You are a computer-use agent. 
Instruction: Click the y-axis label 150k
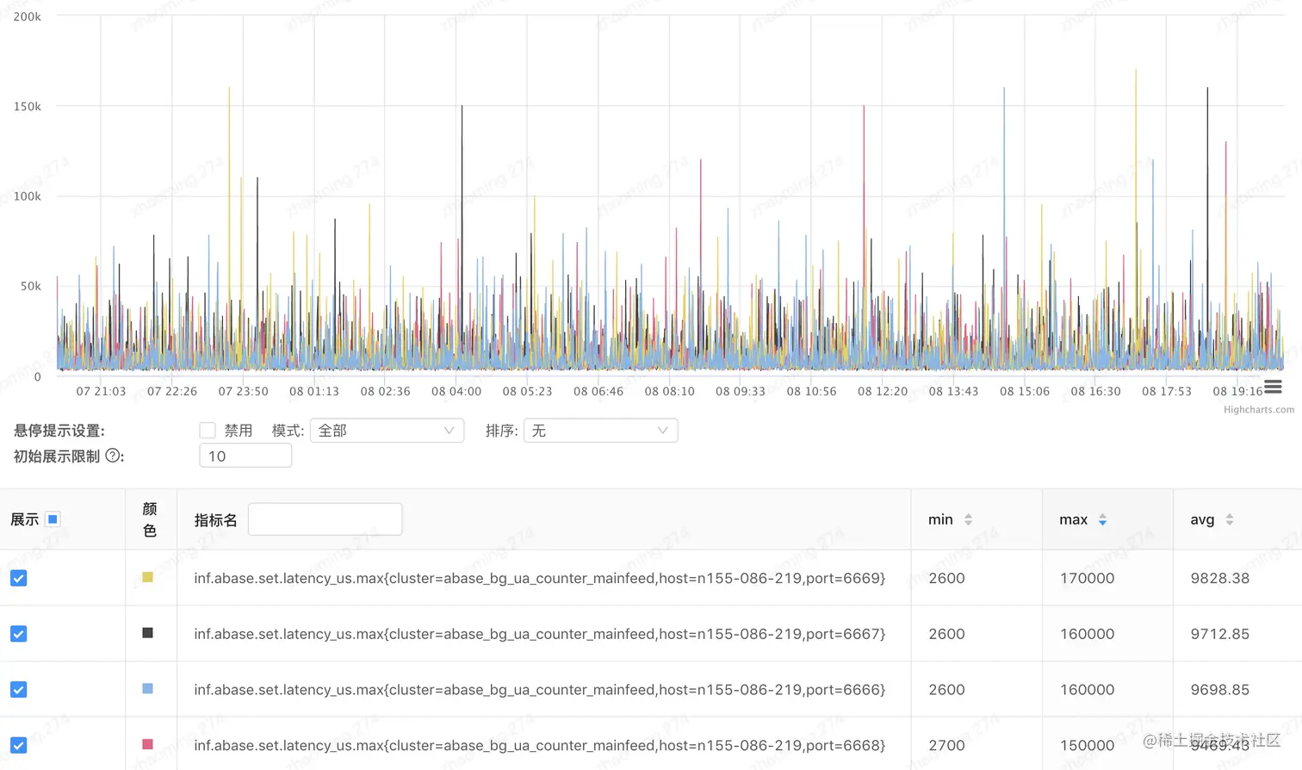27,107
